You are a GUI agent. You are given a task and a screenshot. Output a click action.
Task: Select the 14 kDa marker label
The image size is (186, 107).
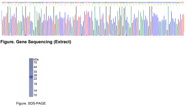[x=35, y=91]
